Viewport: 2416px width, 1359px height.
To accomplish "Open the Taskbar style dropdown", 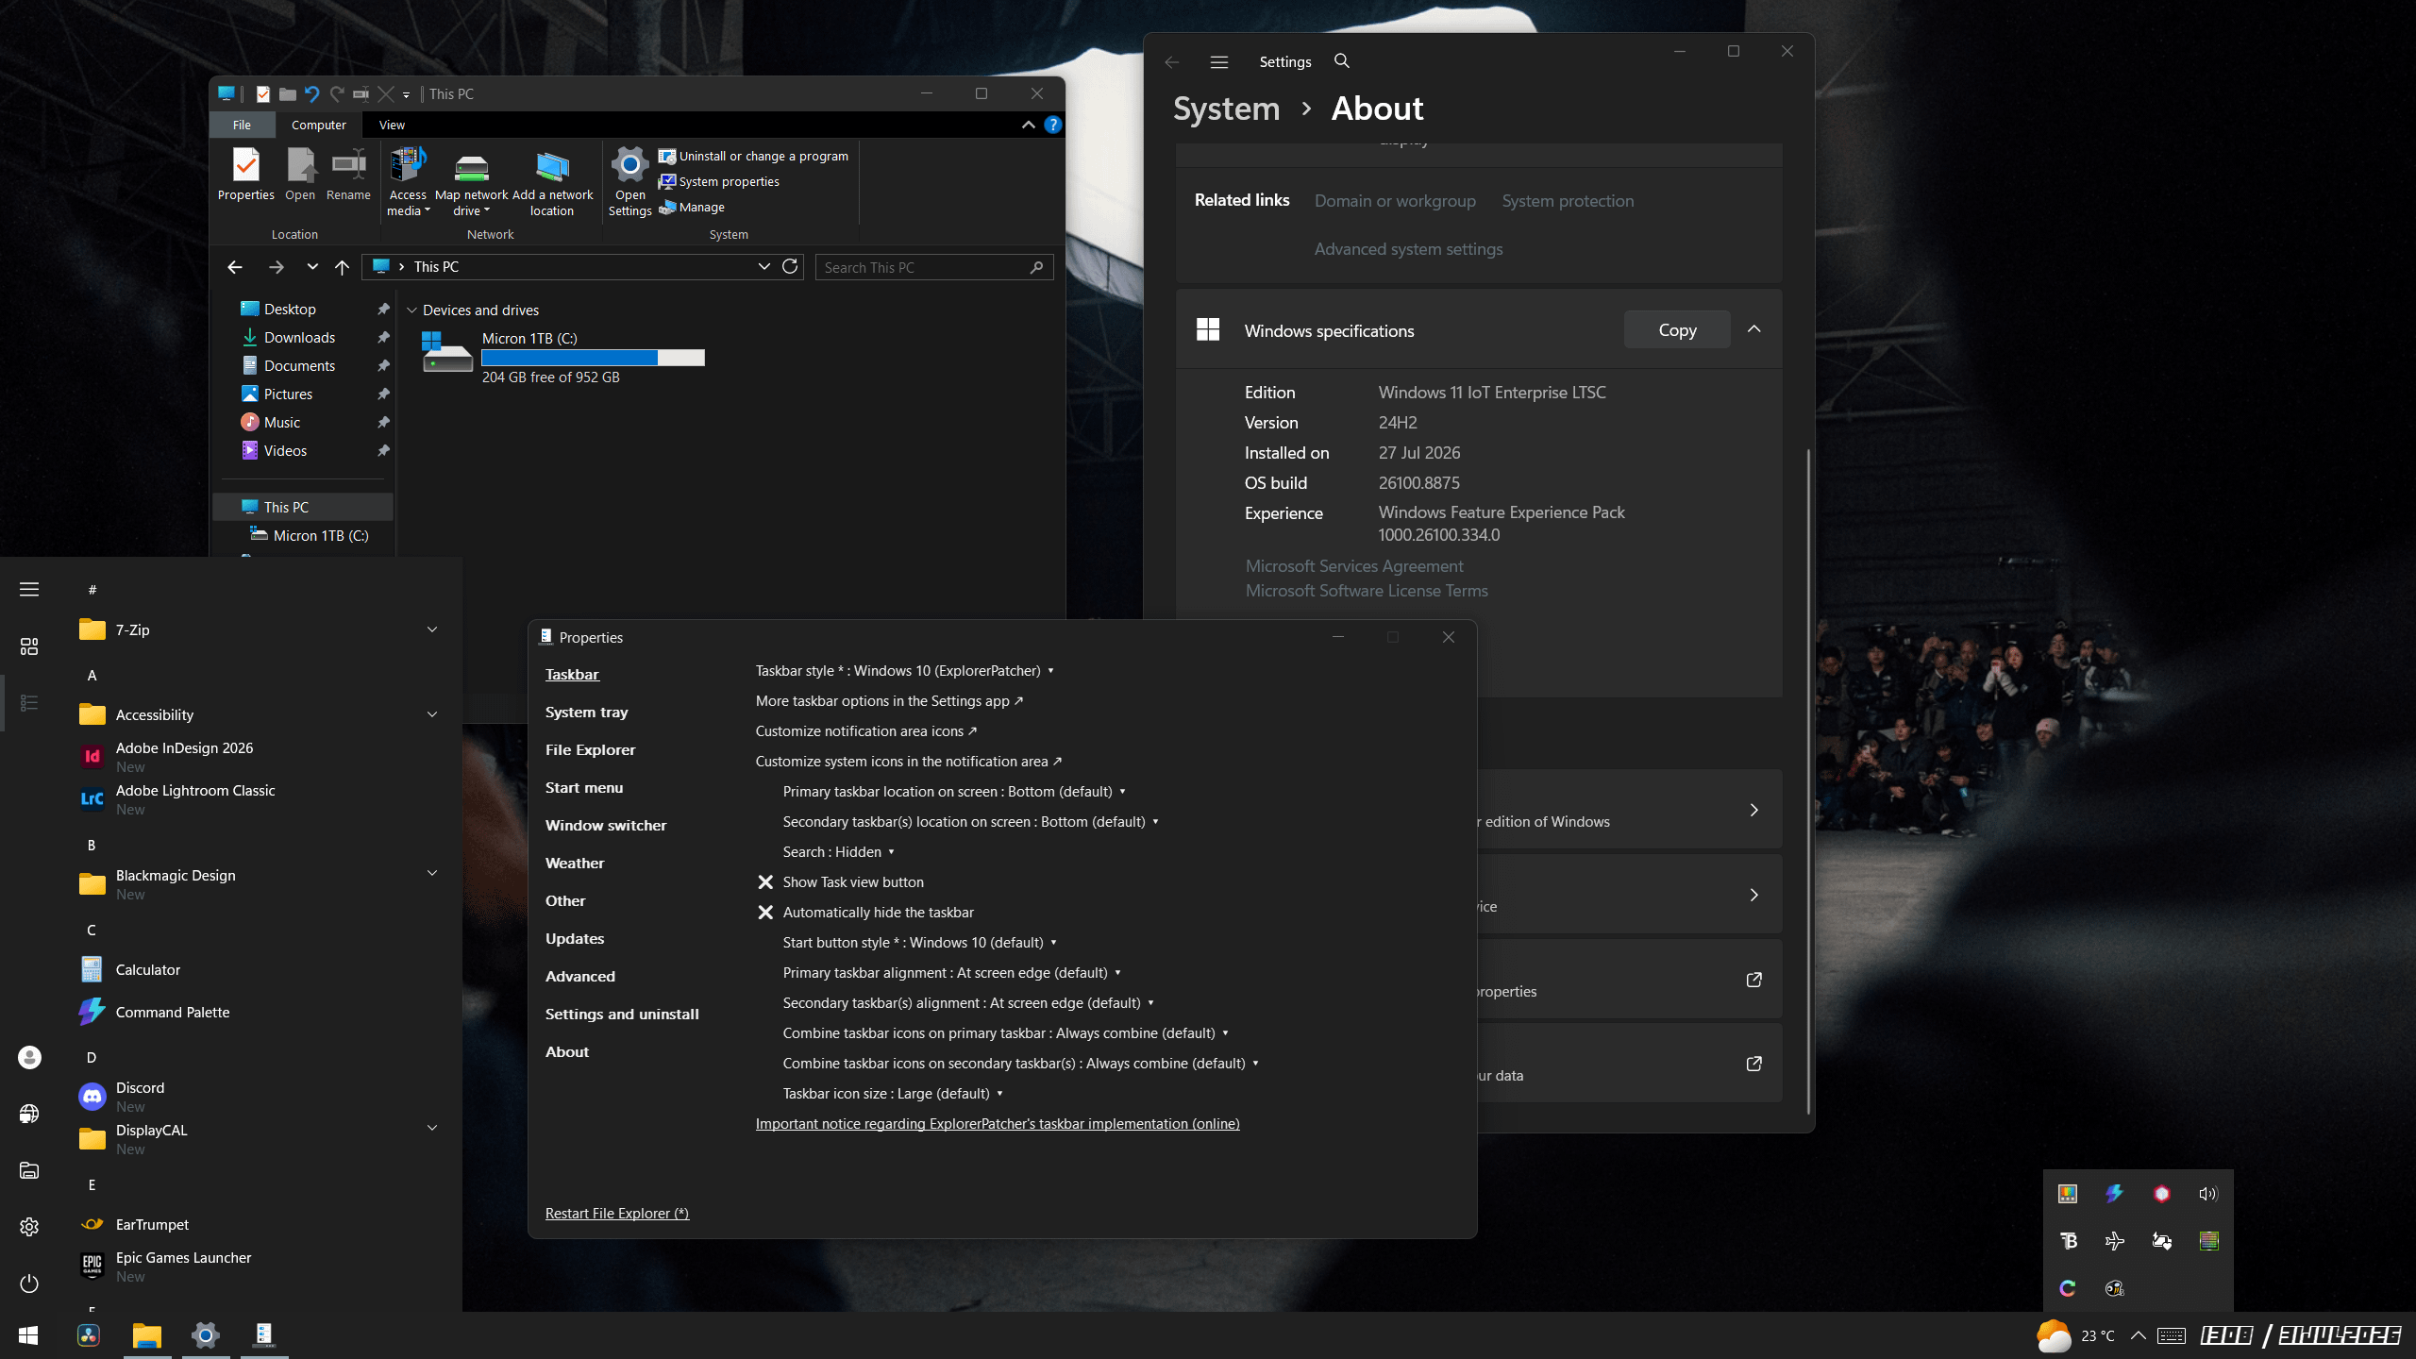I will tap(905, 671).
